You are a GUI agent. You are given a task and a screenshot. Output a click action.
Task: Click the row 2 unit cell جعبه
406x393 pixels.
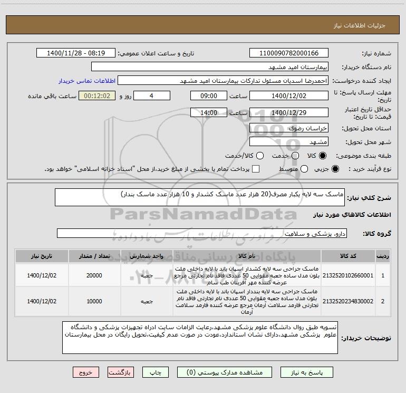[147, 302]
